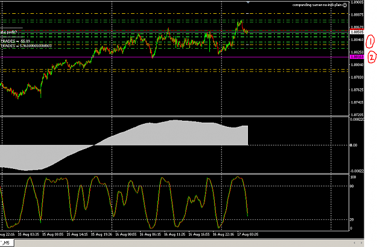
Task: Click the '16 Aug 22:16' time label
Action: coord(223,234)
